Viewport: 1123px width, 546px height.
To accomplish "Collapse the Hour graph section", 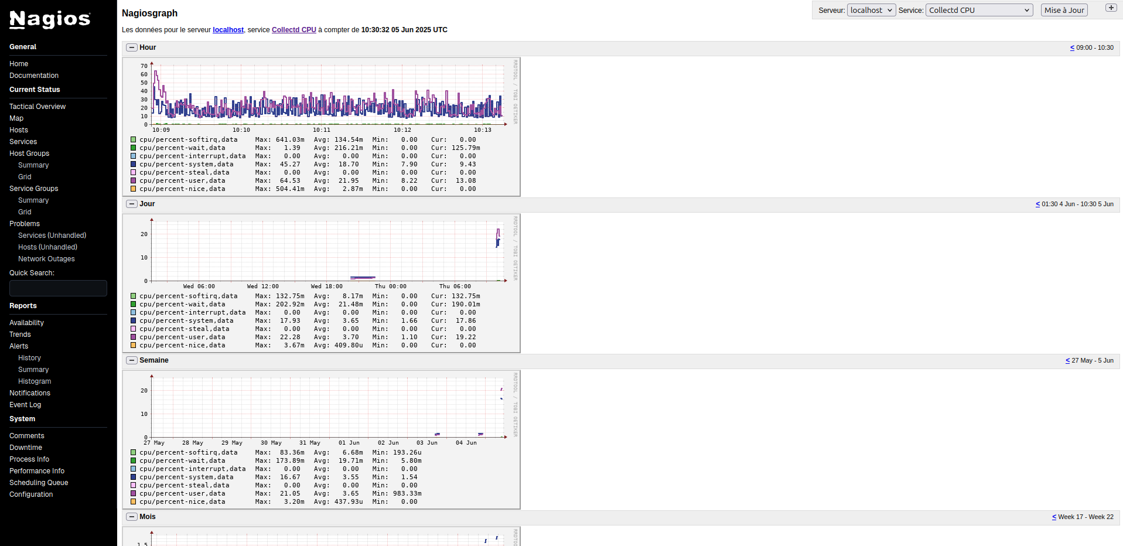I will click(x=132, y=47).
